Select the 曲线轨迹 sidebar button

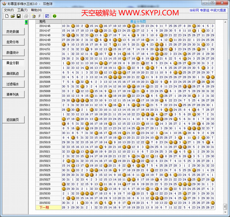click(13, 73)
